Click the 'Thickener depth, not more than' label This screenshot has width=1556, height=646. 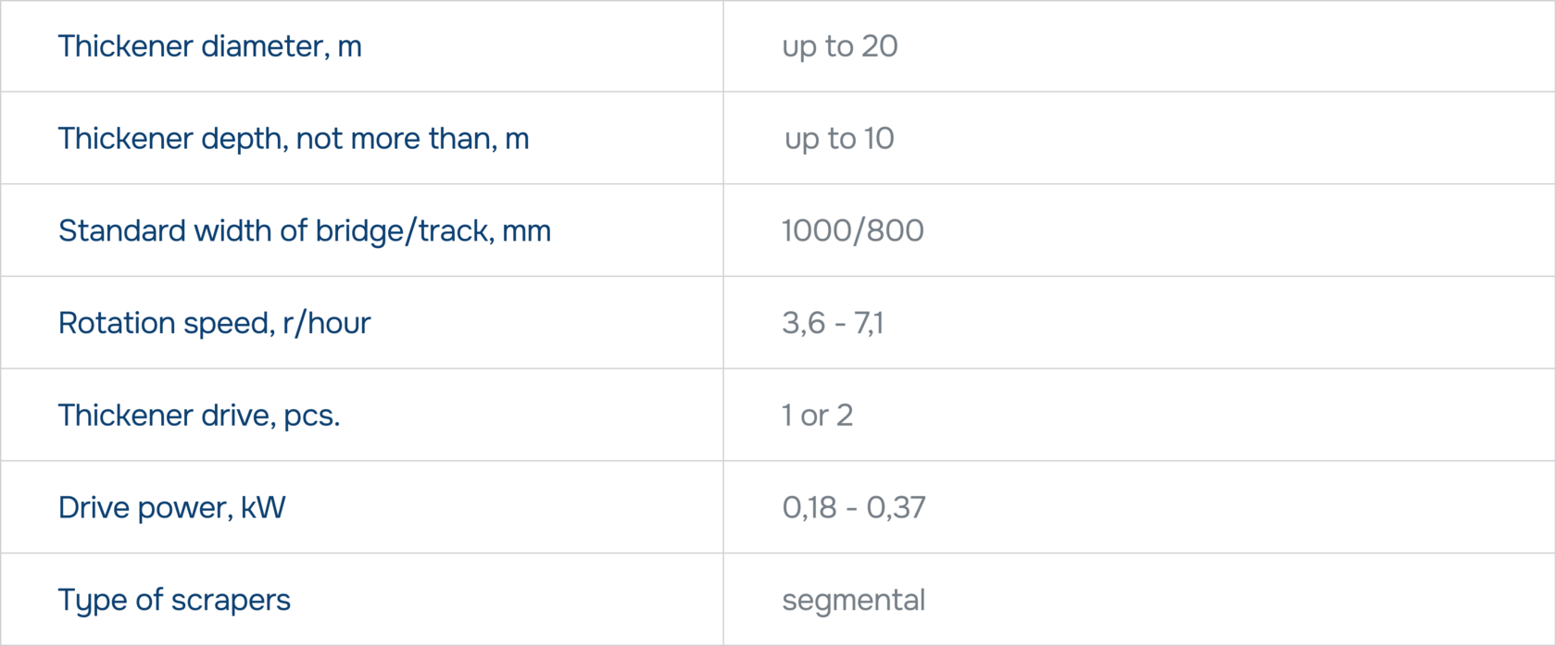(293, 139)
